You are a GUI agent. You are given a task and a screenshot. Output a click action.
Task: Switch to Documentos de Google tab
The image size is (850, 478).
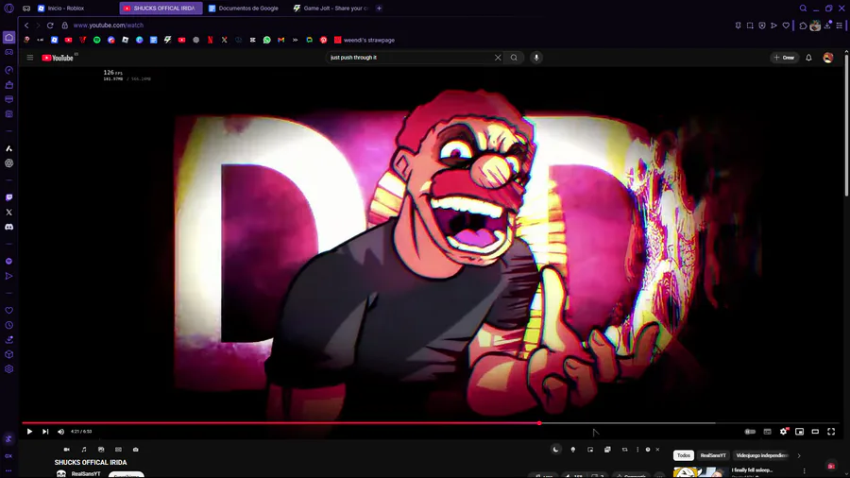pyautogui.click(x=244, y=9)
